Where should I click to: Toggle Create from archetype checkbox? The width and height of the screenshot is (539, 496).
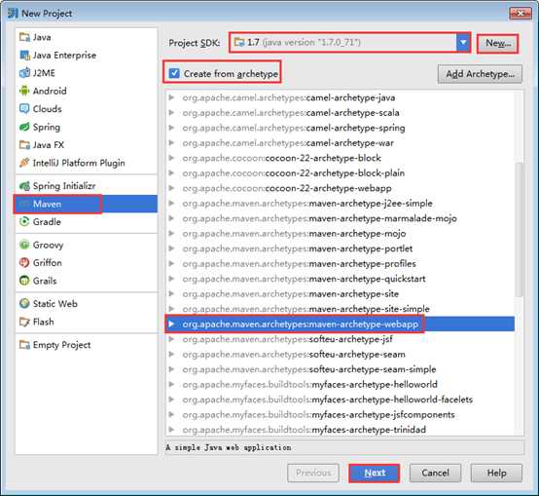(x=174, y=73)
